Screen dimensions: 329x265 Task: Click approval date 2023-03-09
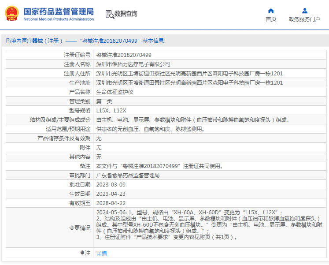(x=111, y=185)
